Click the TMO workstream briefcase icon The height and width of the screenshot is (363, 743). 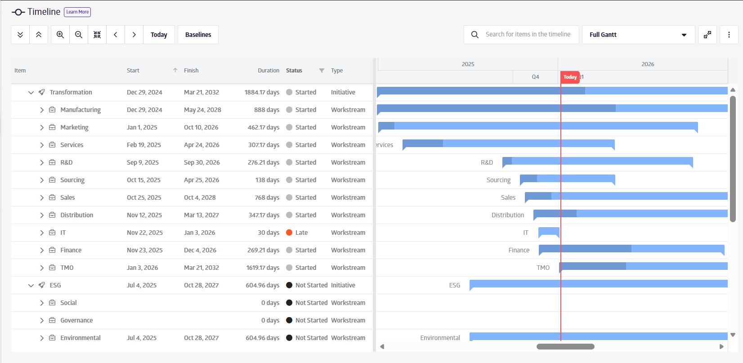click(52, 268)
